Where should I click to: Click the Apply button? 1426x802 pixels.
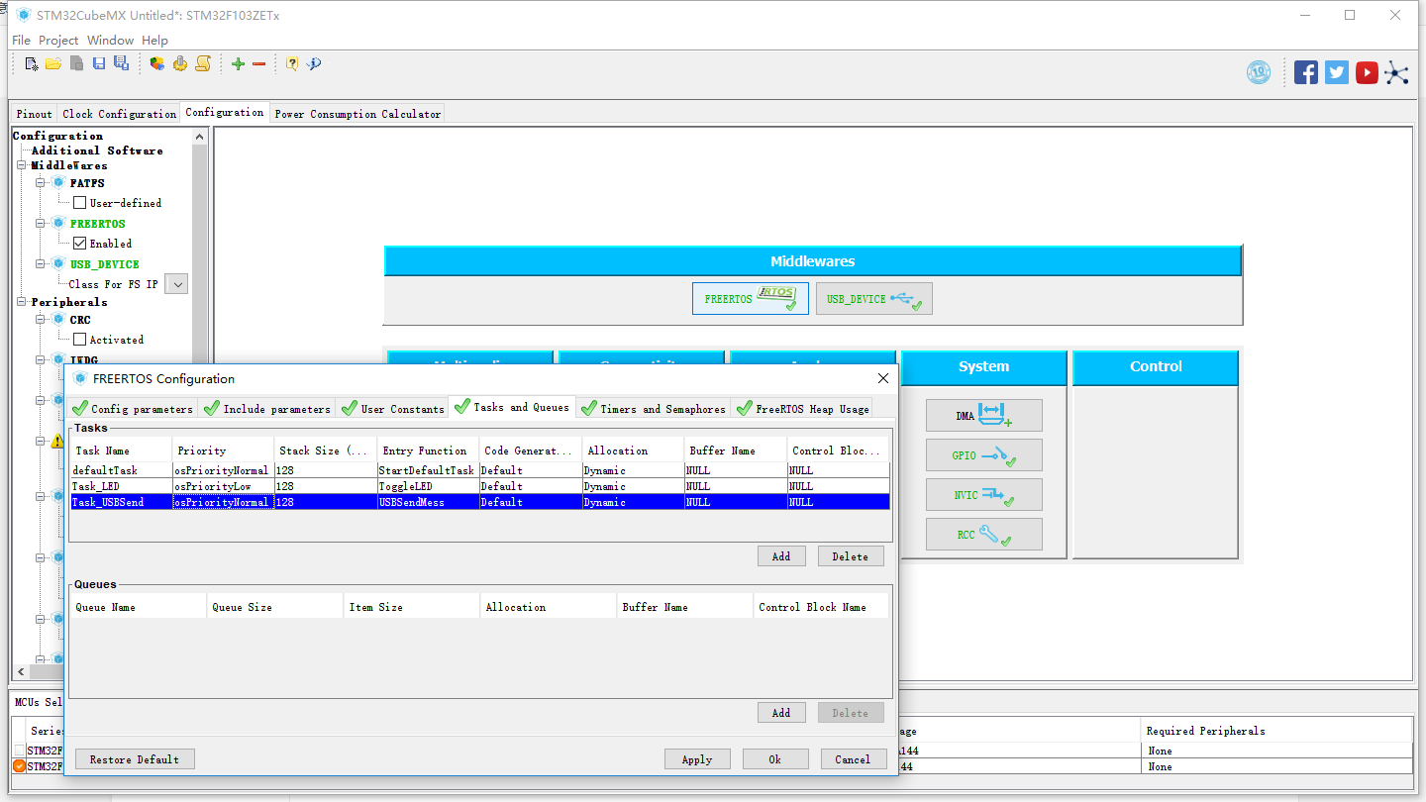[697, 759]
